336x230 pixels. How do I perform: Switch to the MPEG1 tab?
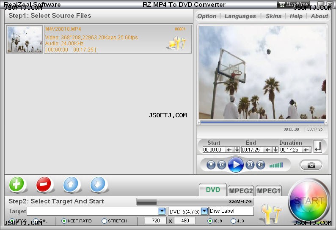pos(269,191)
